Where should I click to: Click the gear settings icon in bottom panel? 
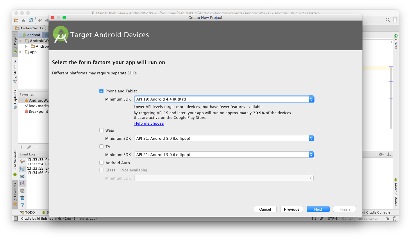381,154
